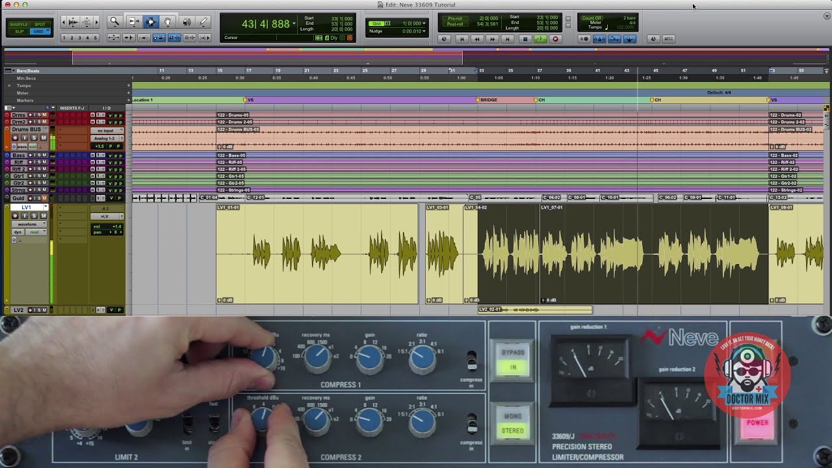Image resolution: width=832 pixels, height=468 pixels.
Task: Record-enable the LV1 track
Action: (15, 215)
